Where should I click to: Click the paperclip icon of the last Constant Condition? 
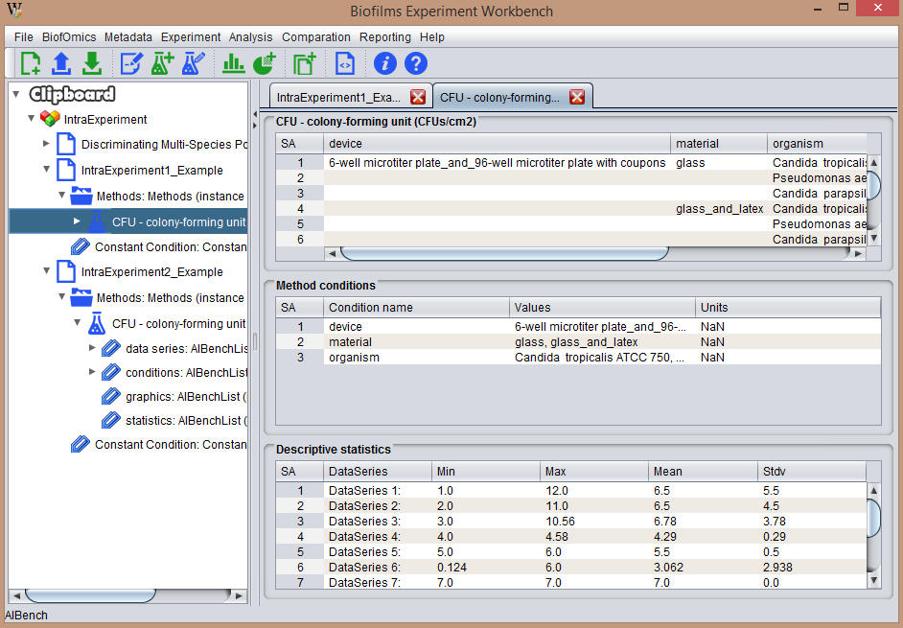pos(81,444)
